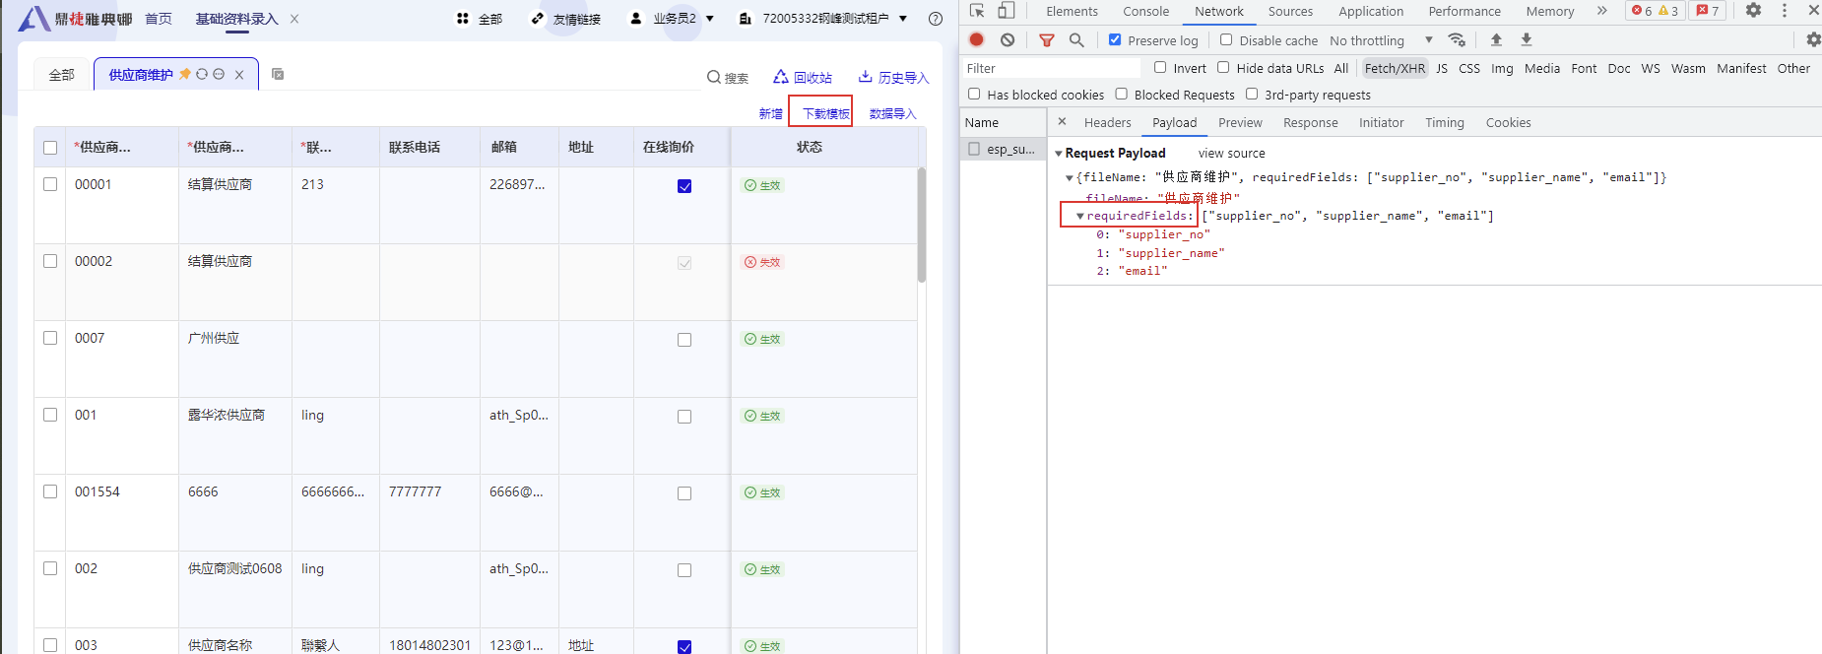The image size is (1822, 654).
Task: Open network settings gear icon
Action: [x=1813, y=39]
